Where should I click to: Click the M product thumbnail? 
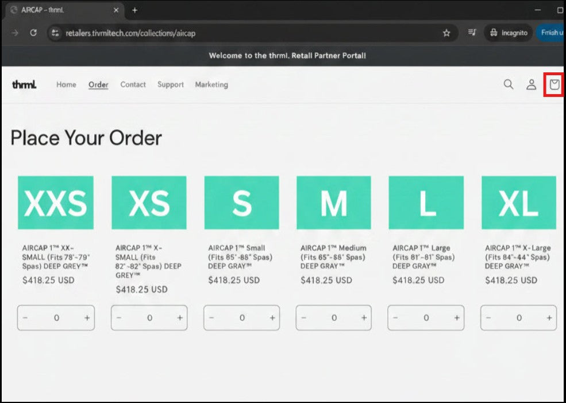click(x=333, y=203)
